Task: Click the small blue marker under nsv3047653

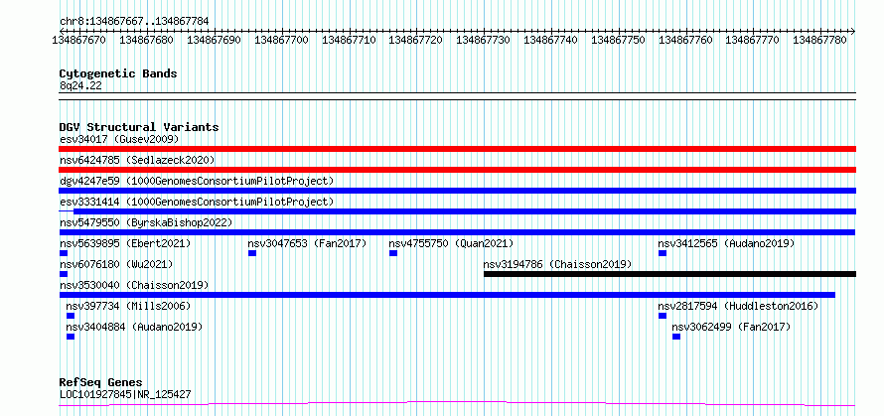Action: 252,253
